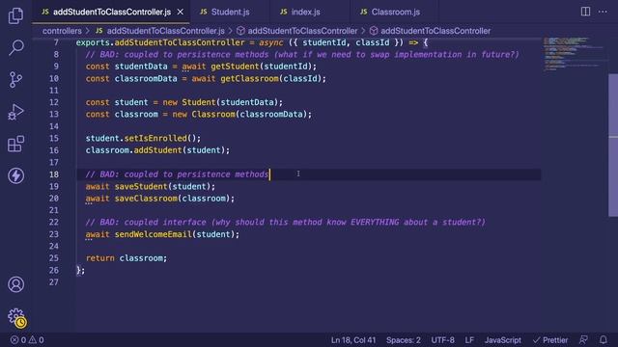Open the last addStudentToClassController symbol breadcrumb
Screen dimensions: 618x347
click(x=430, y=31)
